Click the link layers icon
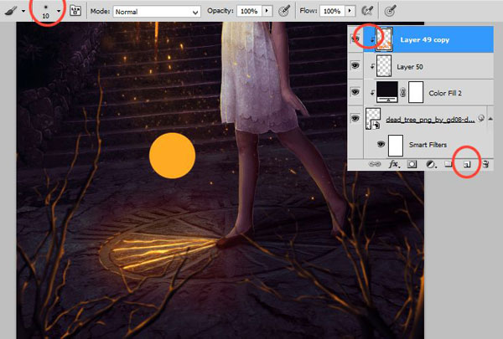 375,164
